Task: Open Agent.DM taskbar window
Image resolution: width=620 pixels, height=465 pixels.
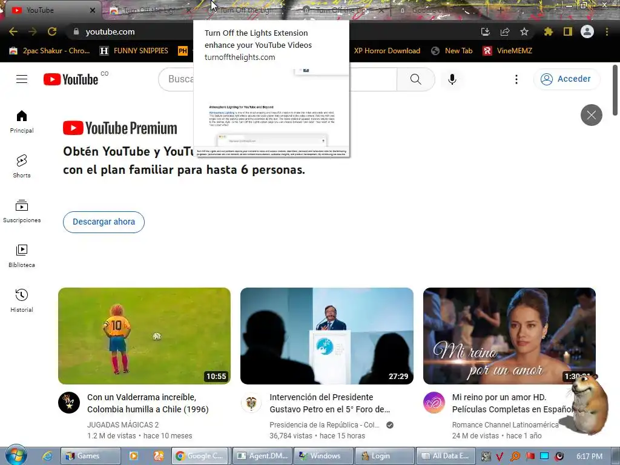Action: click(x=263, y=456)
